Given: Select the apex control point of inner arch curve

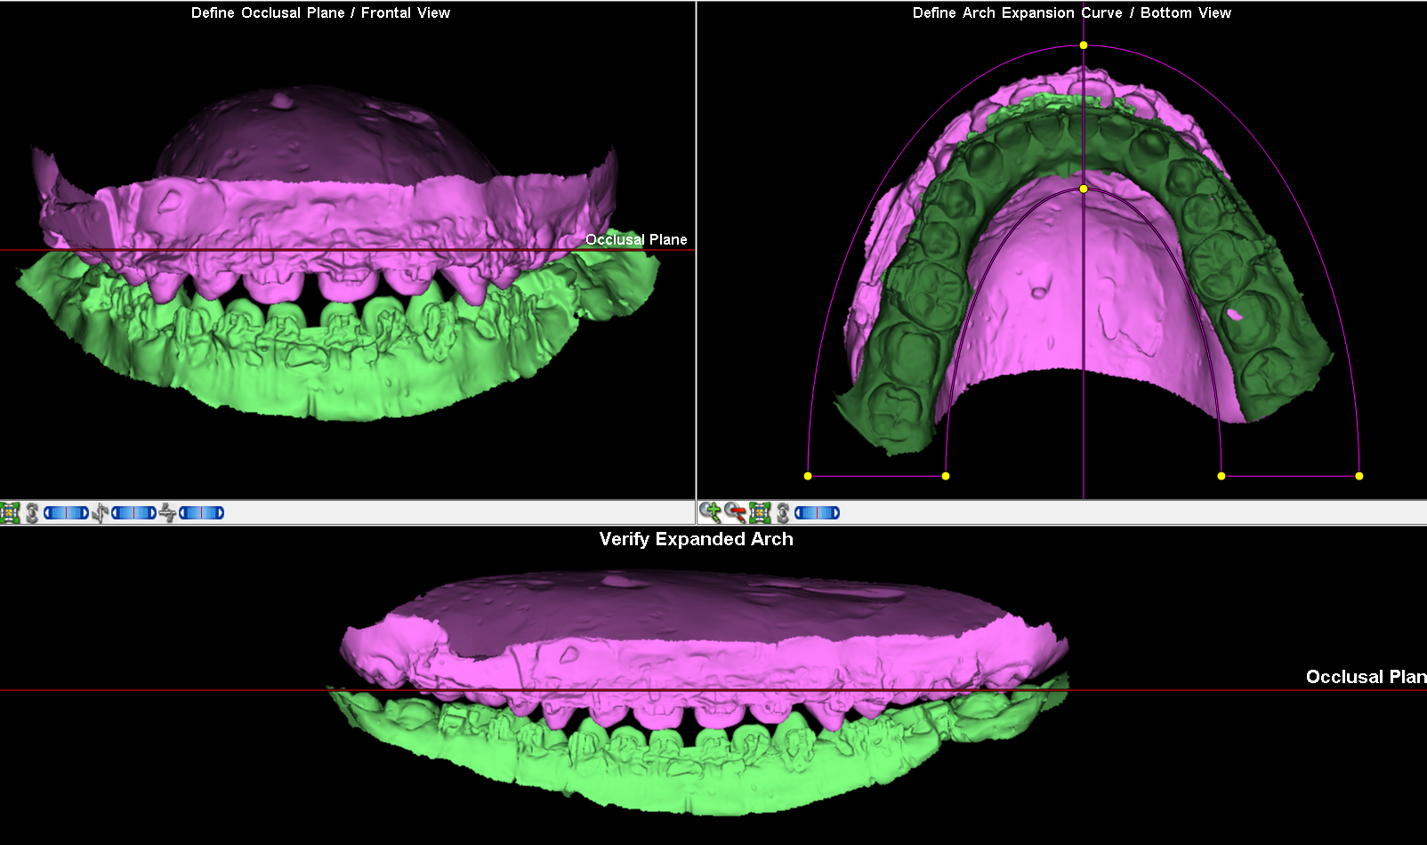Looking at the screenshot, I should tap(1084, 189).
